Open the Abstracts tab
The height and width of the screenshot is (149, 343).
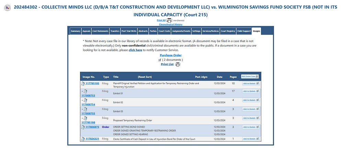tap(143, 31)
